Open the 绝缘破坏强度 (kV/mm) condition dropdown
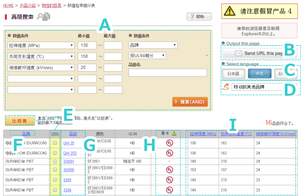The height and width of the screenshot is (196, 301). point(41,68)
